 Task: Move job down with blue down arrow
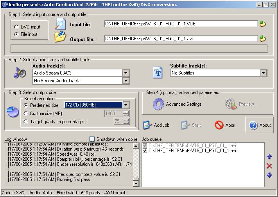(x=269, y=175)
